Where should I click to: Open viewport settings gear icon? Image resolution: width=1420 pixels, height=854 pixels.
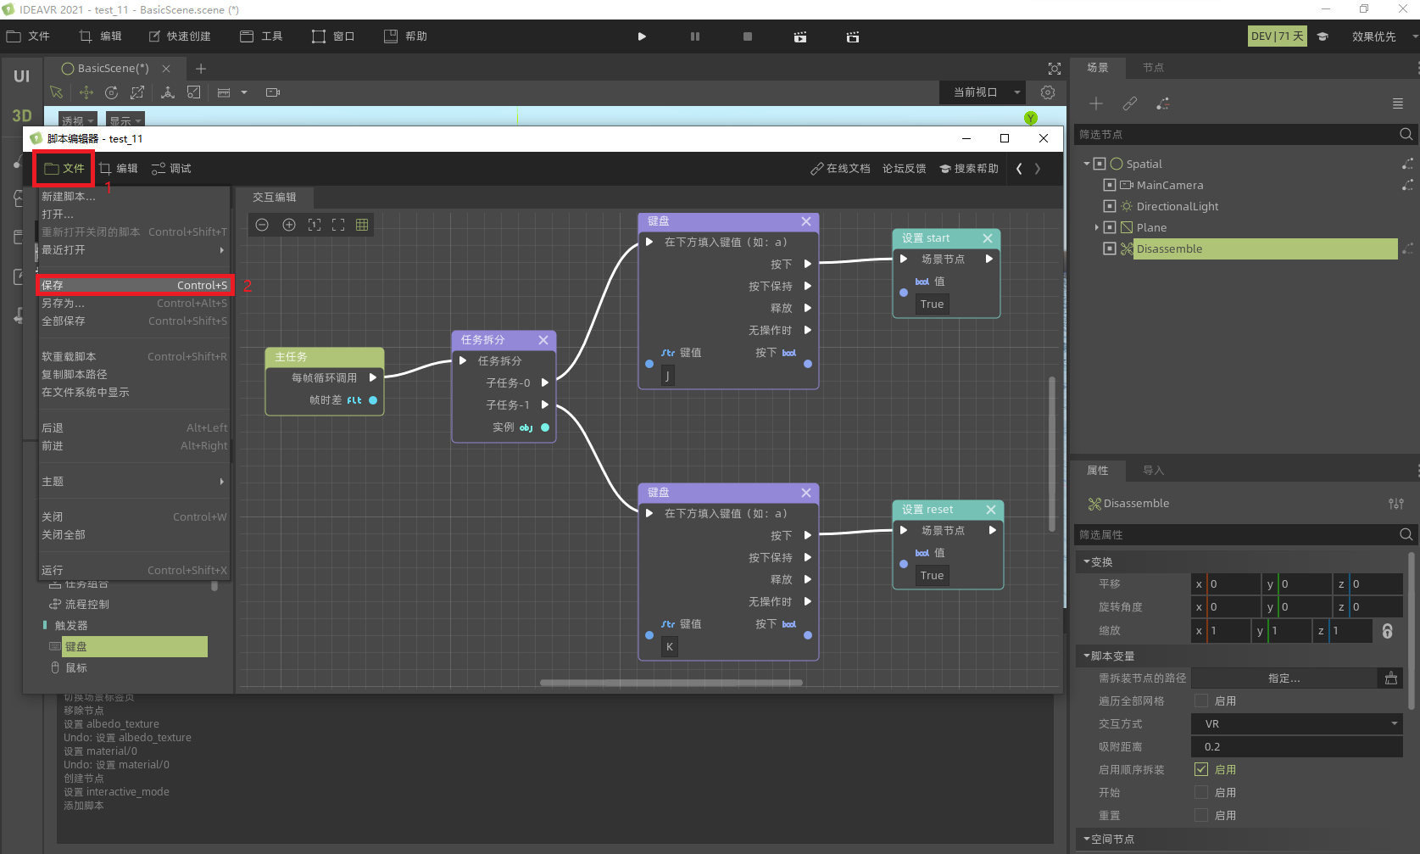tap(1048, 92)
